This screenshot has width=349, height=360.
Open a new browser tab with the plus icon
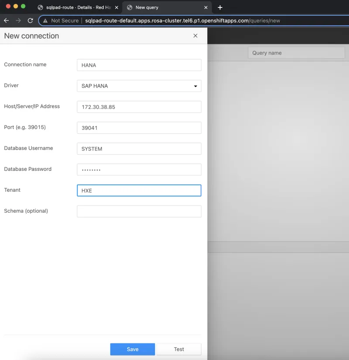pyautogui.click(x=220, y=7)
